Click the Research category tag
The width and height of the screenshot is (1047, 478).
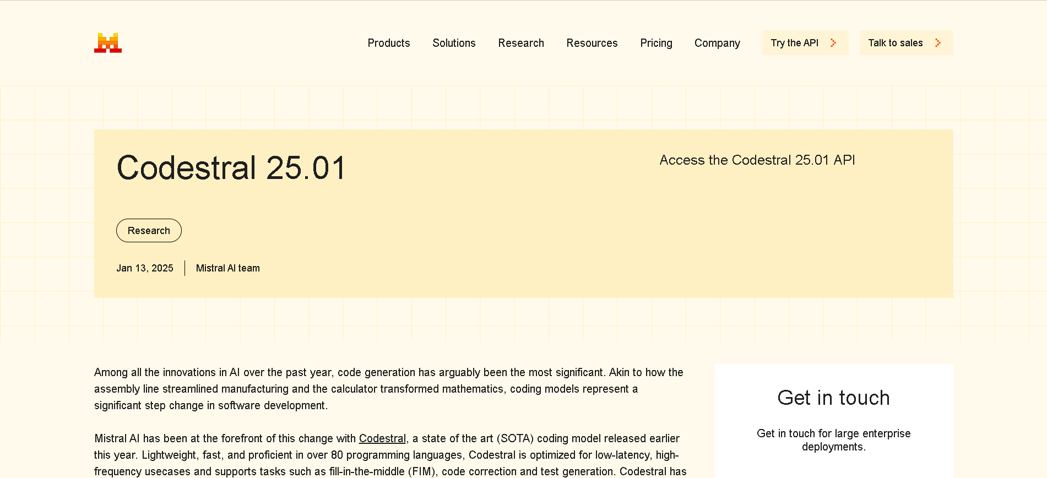(149, 230)
